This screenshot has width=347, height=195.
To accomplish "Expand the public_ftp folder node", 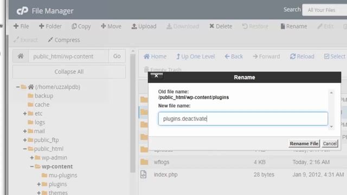I will point(25,140).
